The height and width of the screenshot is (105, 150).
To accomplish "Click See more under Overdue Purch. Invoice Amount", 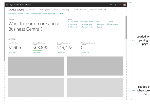I will (x=61, y=53).
